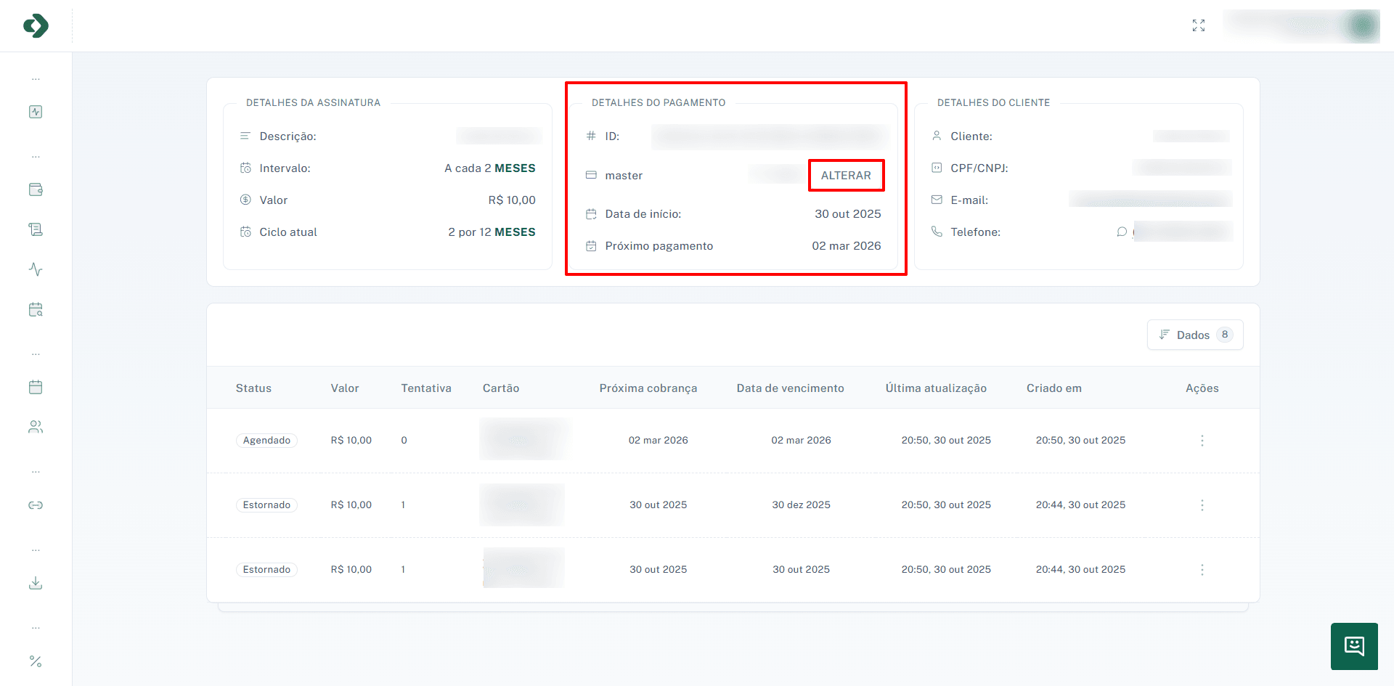Open the percent discounts icon in the sidebar
The height and width of the screenshot is (686, 1394).
click(35, 661)
